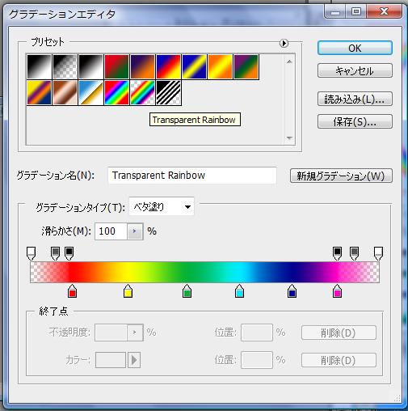The width and height of the screenshot is (408, 411).
Task: Select the leftmost white opacity stop
Action: (x=32, y=253)
